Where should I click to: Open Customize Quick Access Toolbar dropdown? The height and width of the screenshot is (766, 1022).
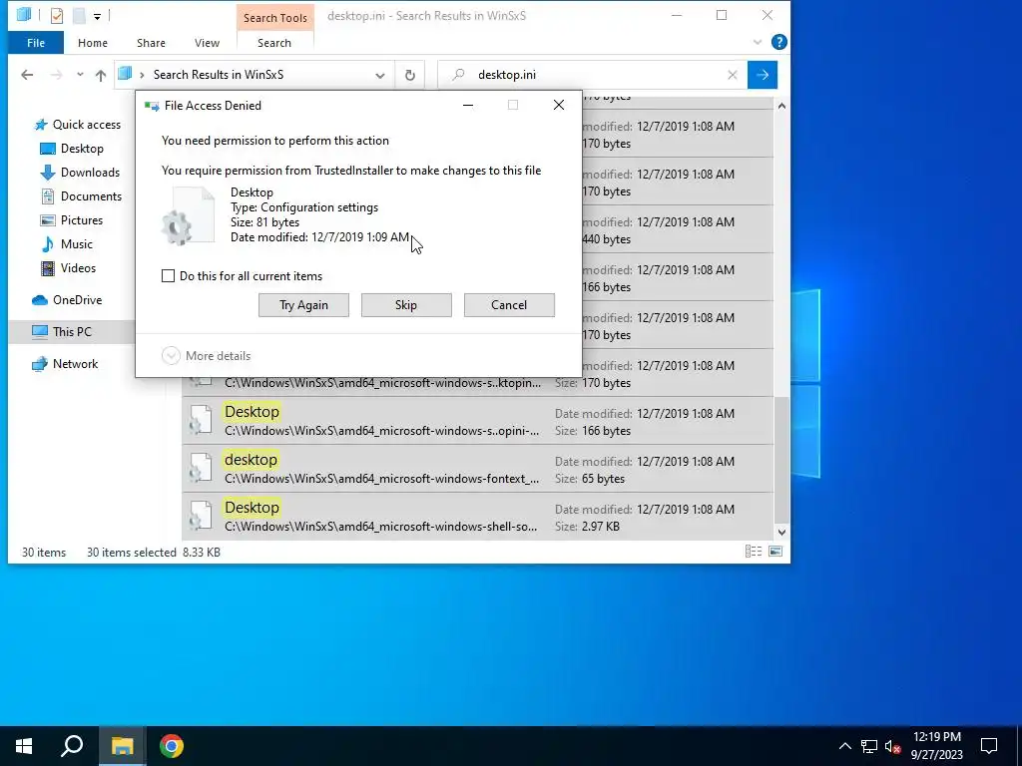point(97,16)
